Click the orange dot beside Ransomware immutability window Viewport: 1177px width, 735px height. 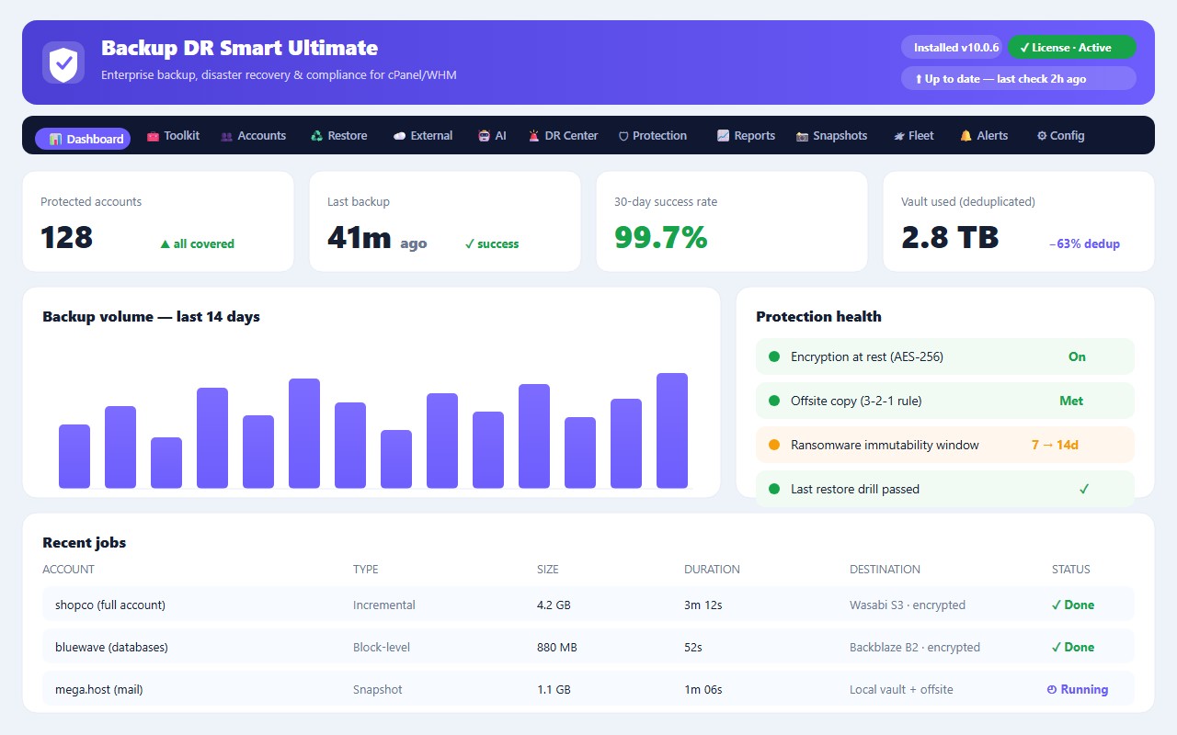coord(773,445)
